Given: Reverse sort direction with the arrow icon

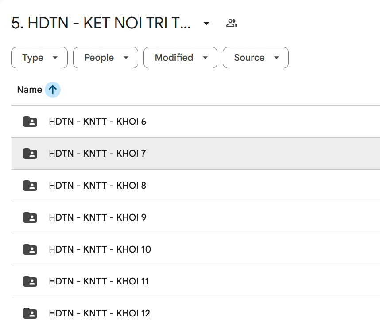Looking at the screenshot, I should pos(53,90).
